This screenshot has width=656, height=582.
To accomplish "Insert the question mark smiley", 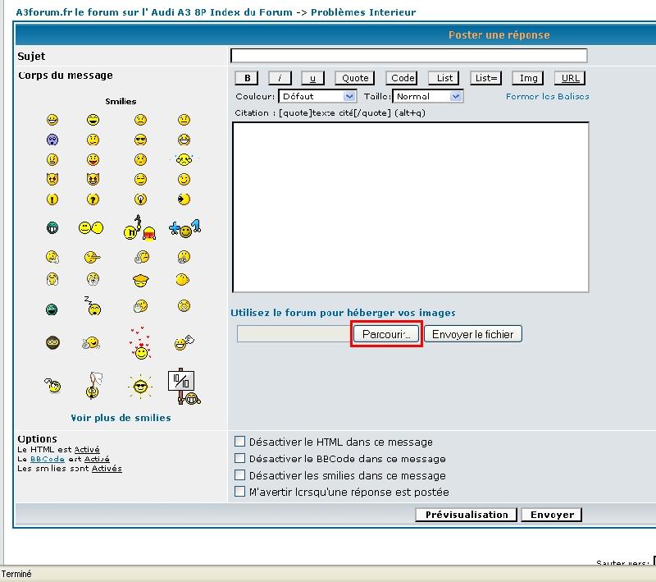I will (93, 199).
